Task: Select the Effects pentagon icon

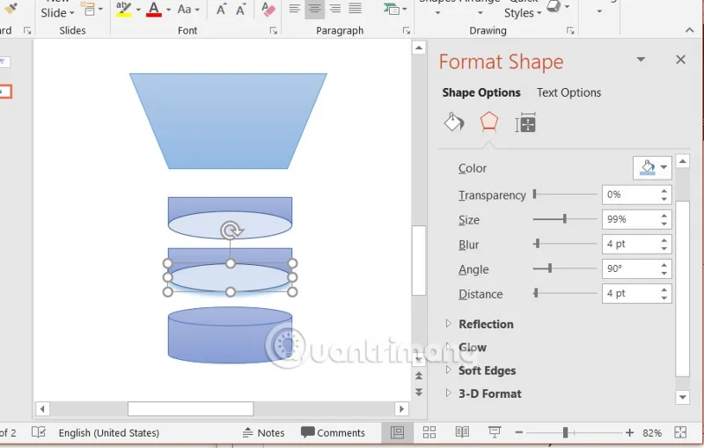Action: [488, 121]
